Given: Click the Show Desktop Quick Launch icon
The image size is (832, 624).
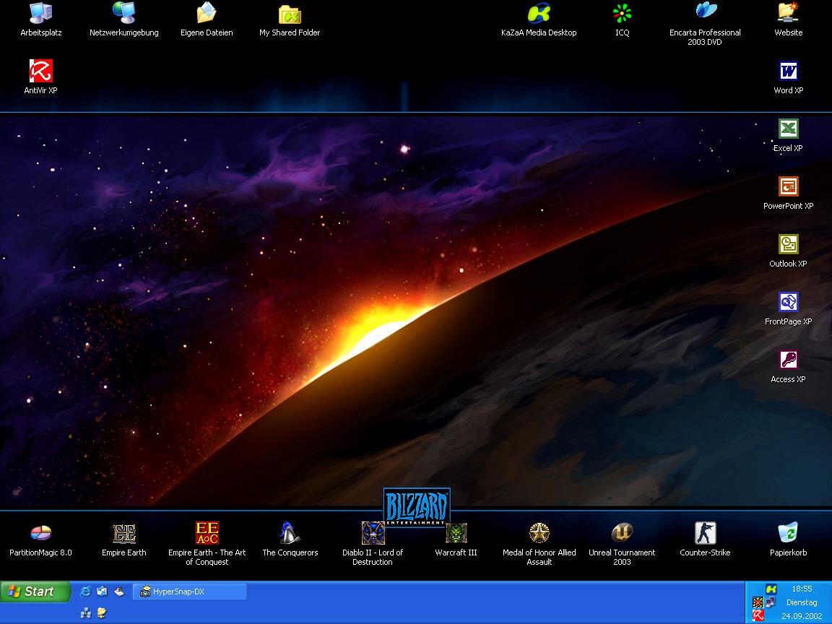Looking at the screenshot, I should pos(119,591).
